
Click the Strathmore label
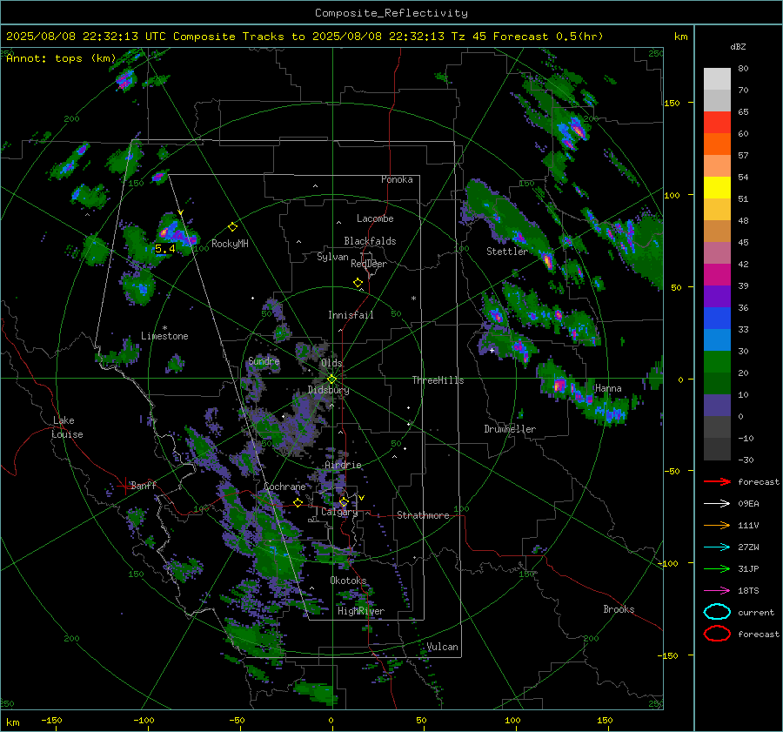[423, 515]
